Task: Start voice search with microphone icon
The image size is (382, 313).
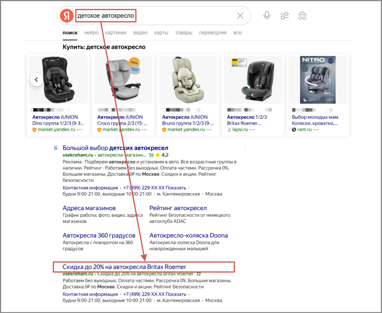Action: click(267, 16)
